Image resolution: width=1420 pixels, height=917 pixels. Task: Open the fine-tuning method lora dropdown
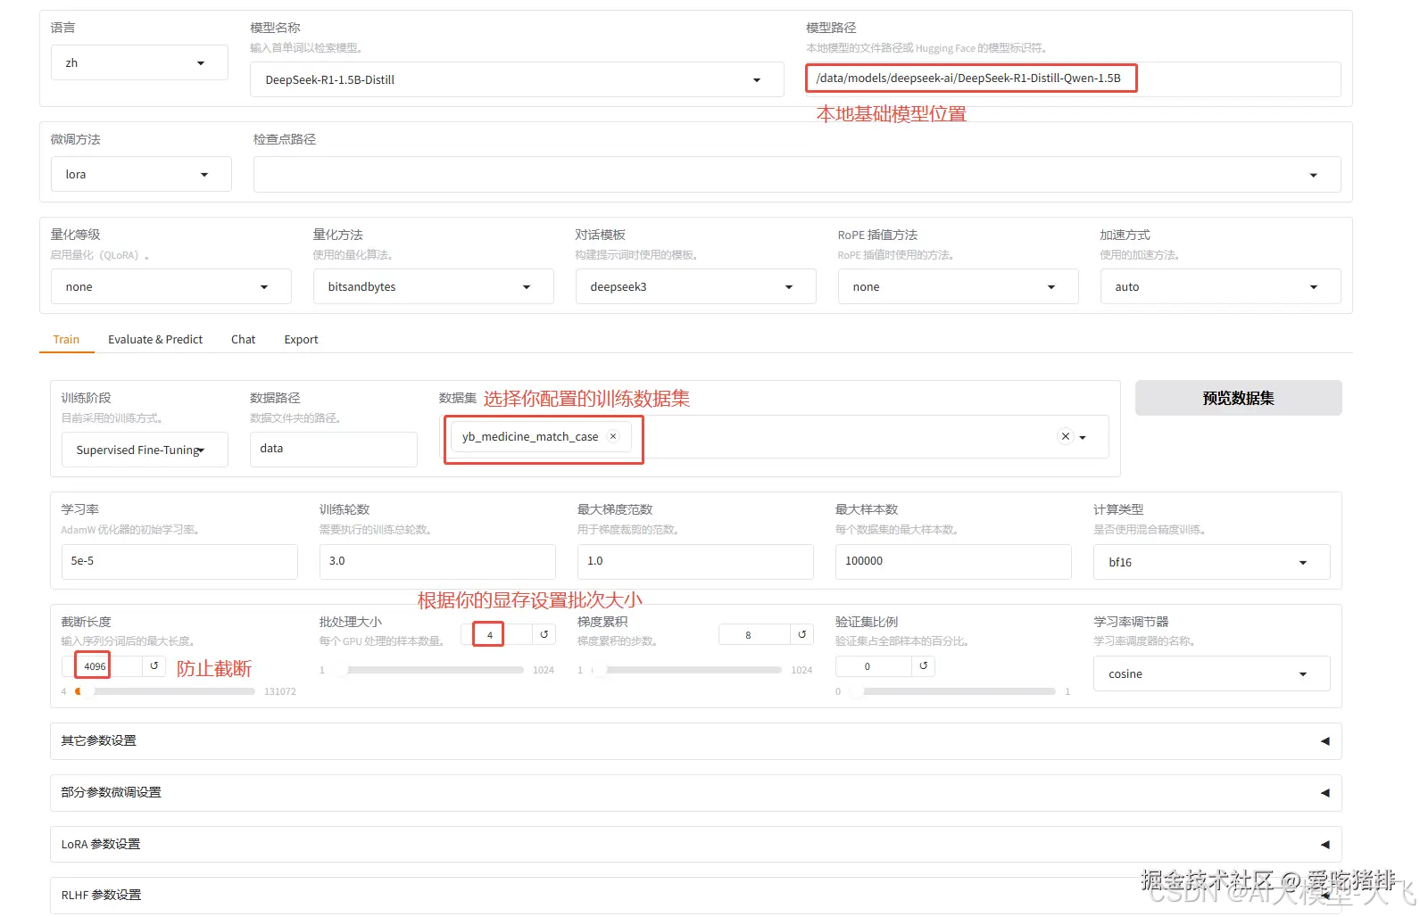pos(141,174)
